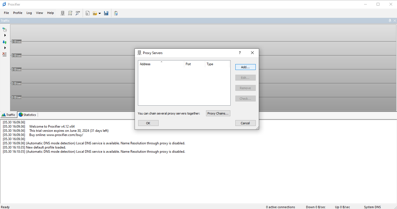Click the trial expiry log line
The height and width of the screenshot is (209, 397).
[x=69, y=131]
